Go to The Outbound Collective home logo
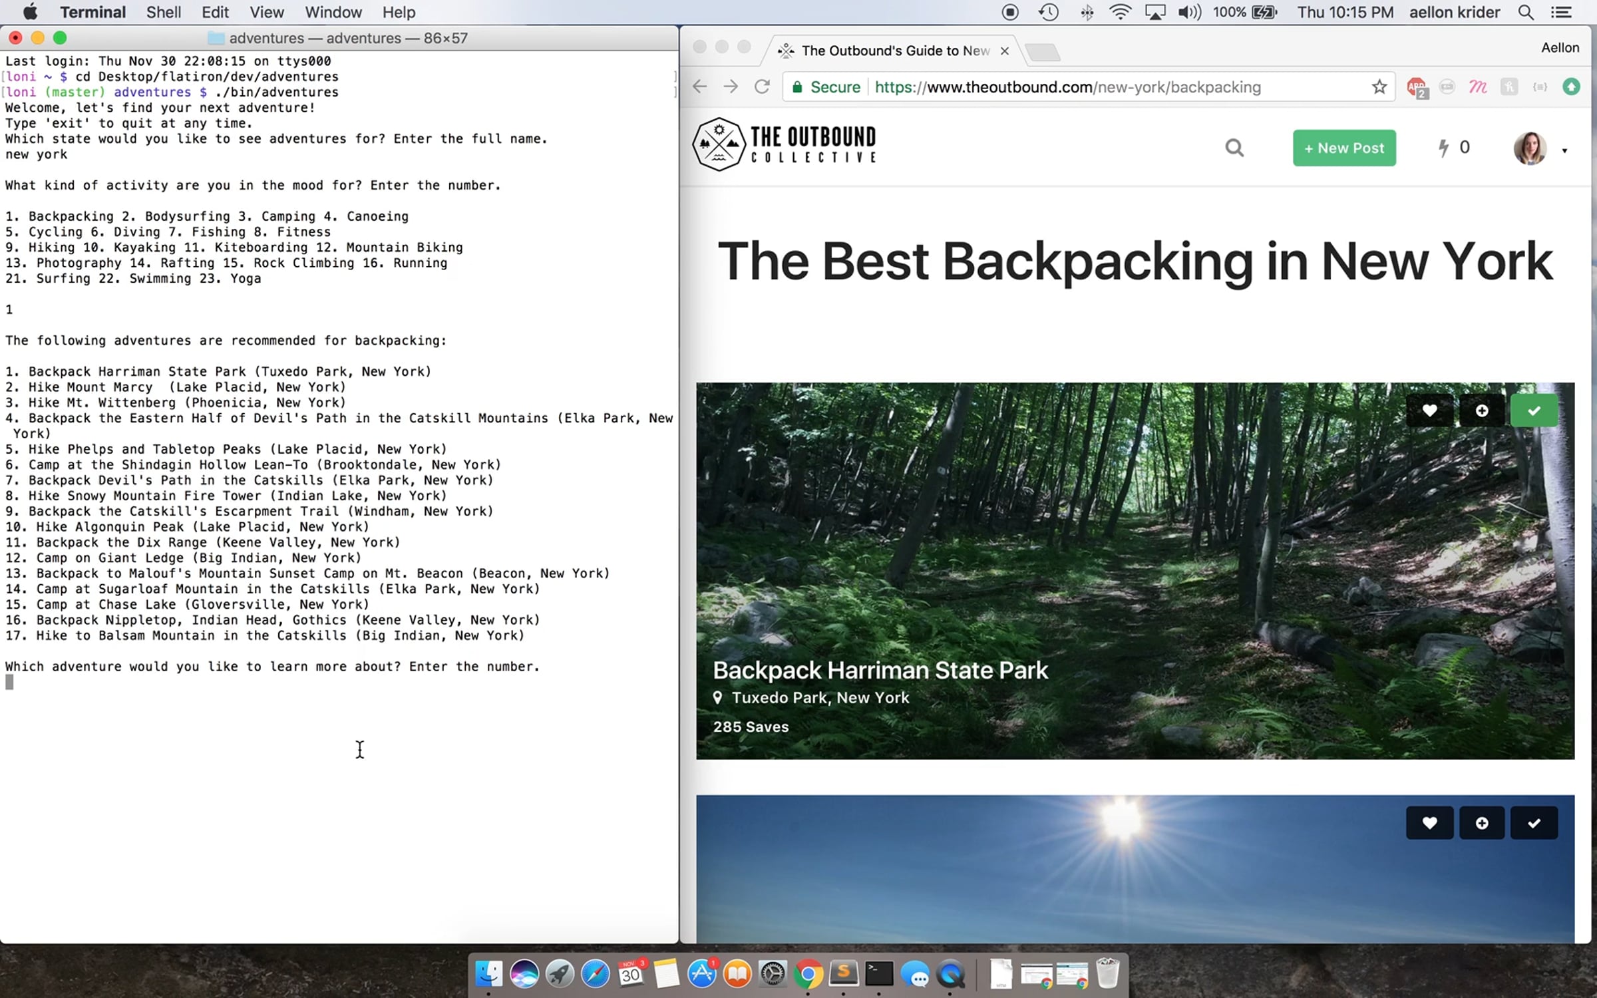Image resolution: width=1597 pixels, height=998 pixels. 784,144
